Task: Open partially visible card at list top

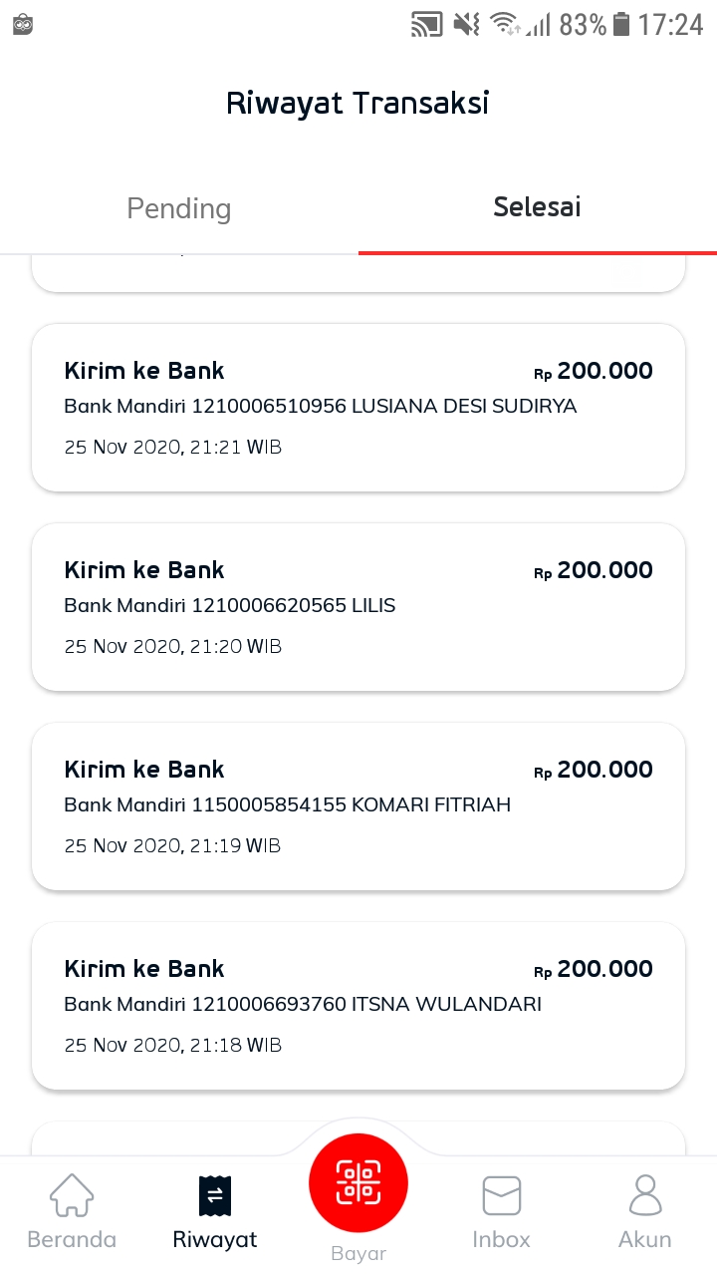Action: [358, 272]
